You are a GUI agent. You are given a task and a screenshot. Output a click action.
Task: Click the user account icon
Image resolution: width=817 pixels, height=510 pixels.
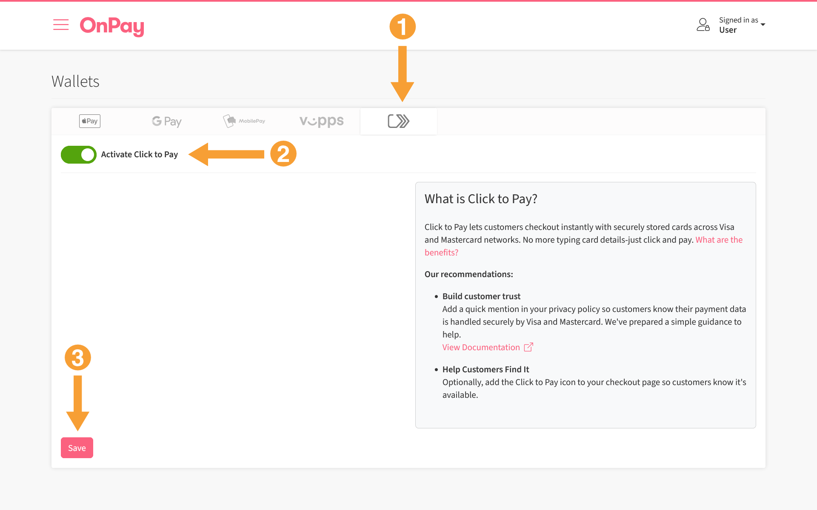(x=703, y=25)
